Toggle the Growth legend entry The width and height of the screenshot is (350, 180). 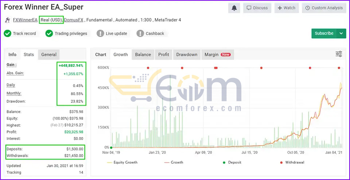click(x=174, y=163)
